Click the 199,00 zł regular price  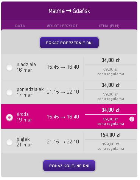pyautogui.click(x=110, y=144)
